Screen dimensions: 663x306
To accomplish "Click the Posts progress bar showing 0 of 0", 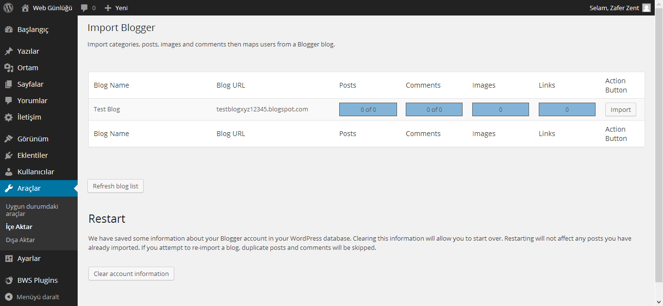I will coord(368,109).
